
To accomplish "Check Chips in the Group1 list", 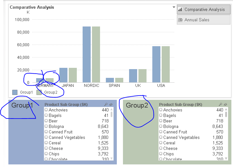I will tap(46, 154).
